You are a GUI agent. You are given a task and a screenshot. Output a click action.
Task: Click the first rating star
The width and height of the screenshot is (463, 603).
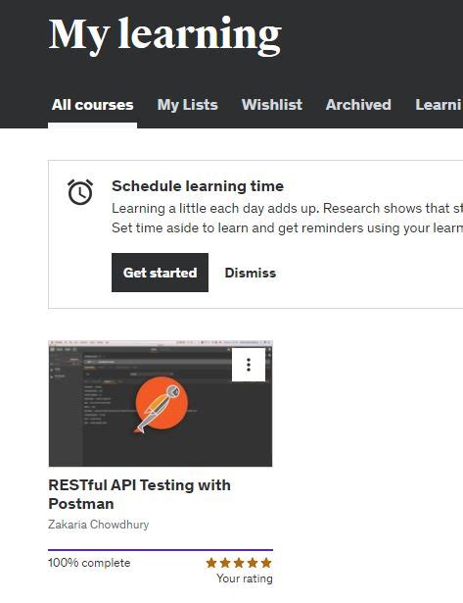point(211,563)
